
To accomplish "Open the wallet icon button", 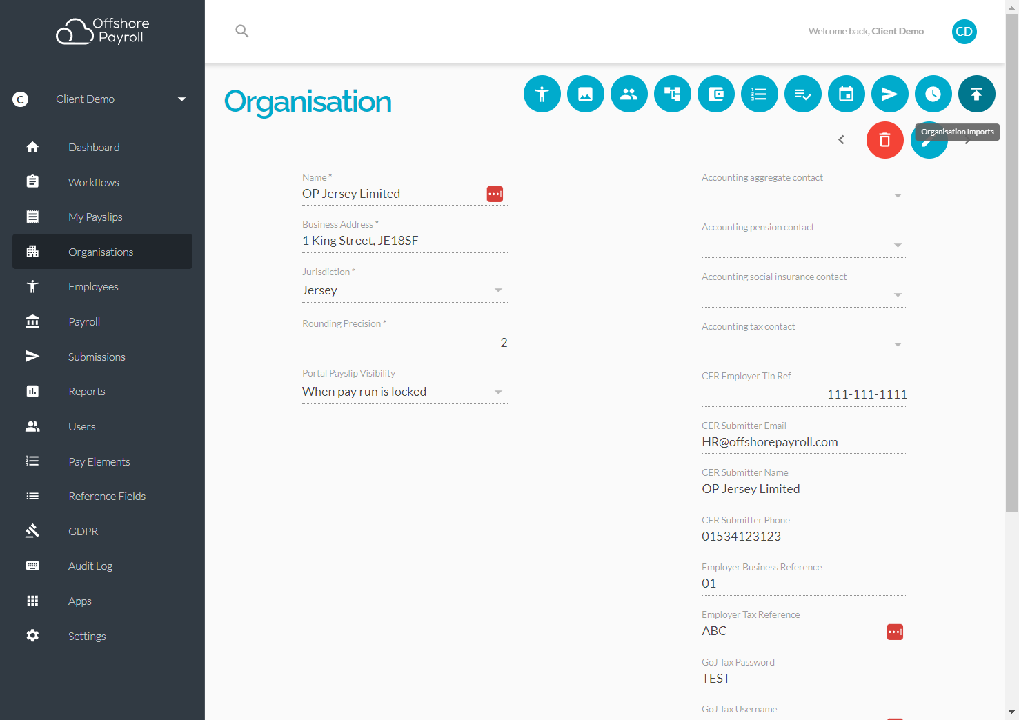I will coord(716,94).
